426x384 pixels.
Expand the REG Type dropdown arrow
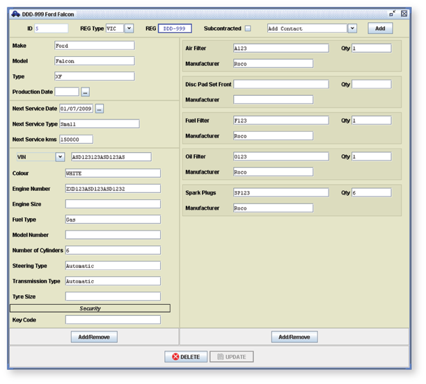click(129, 28)
